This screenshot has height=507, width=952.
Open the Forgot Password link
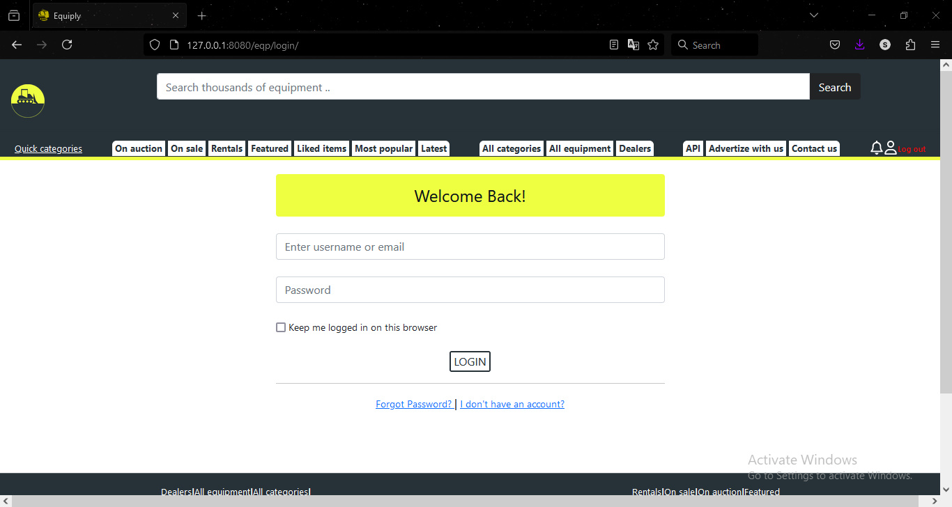413,403
